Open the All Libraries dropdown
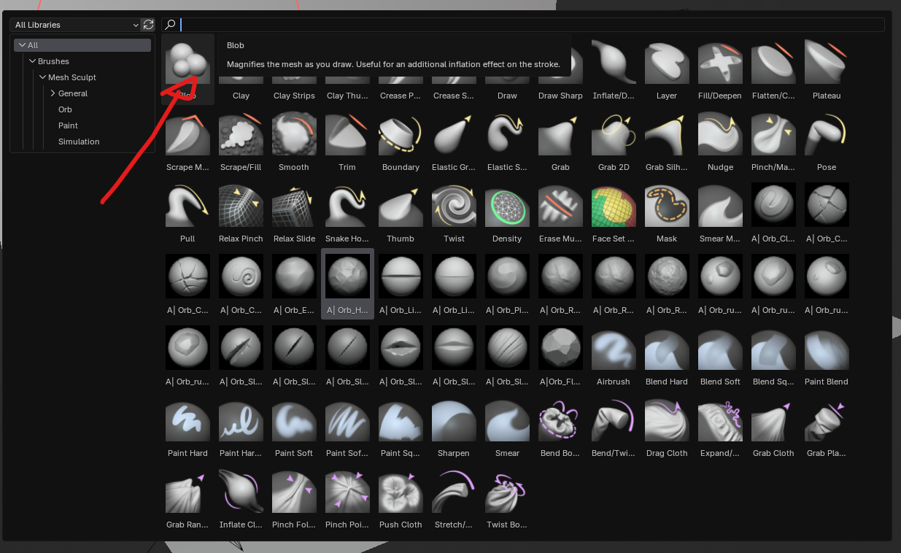The height and width of the screenshot is (553, 901). tap(76, 25)
